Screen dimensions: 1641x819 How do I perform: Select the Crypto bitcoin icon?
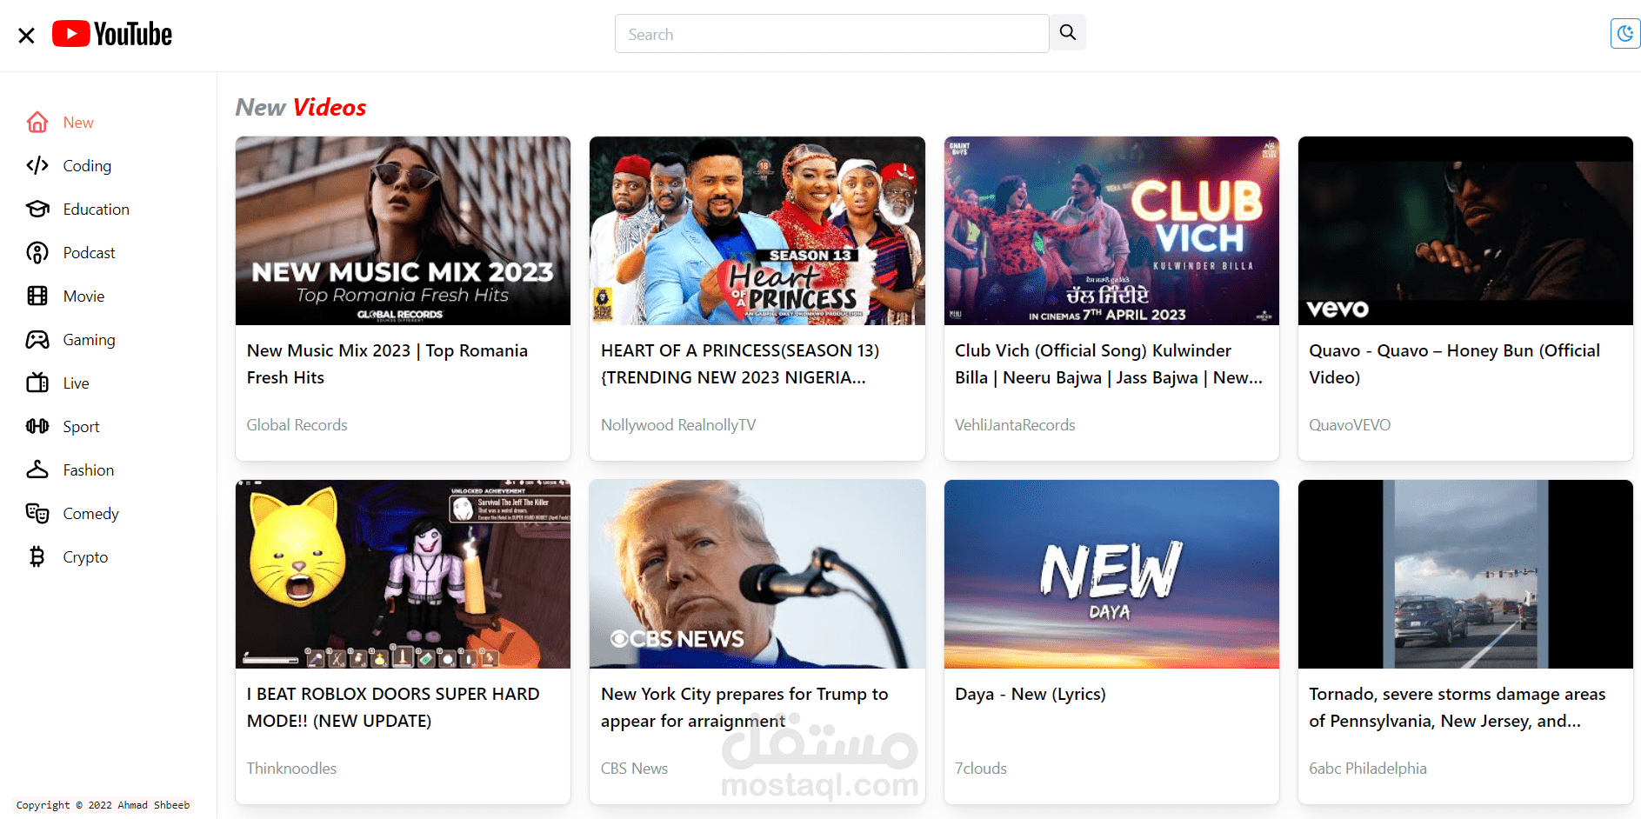coord(37,557)
